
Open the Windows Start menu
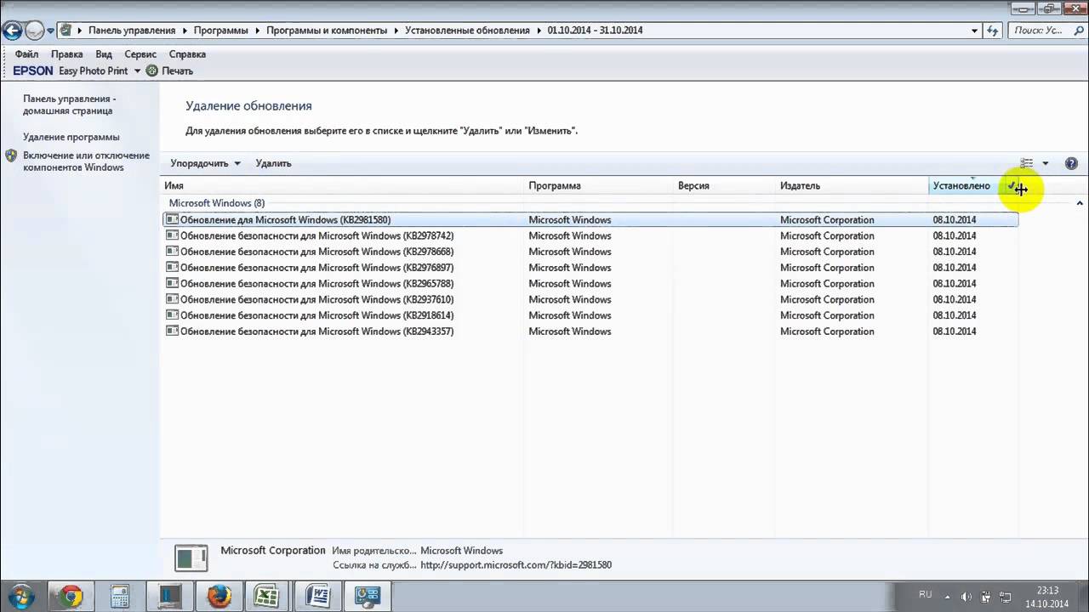point(20,595)
